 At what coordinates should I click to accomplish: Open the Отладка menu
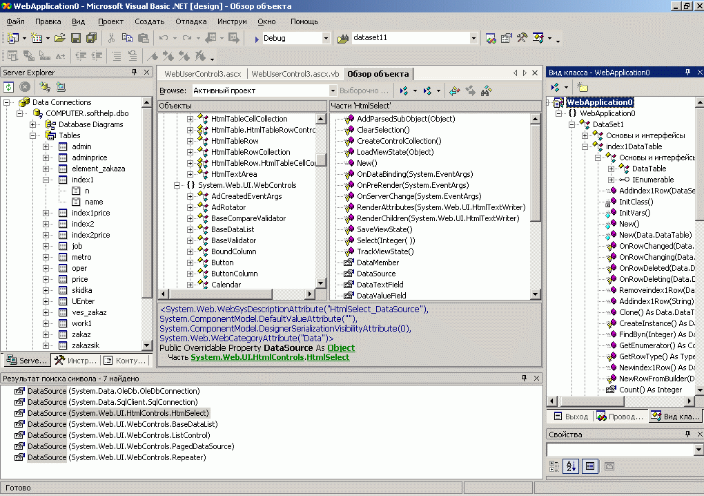coord(190,21)
